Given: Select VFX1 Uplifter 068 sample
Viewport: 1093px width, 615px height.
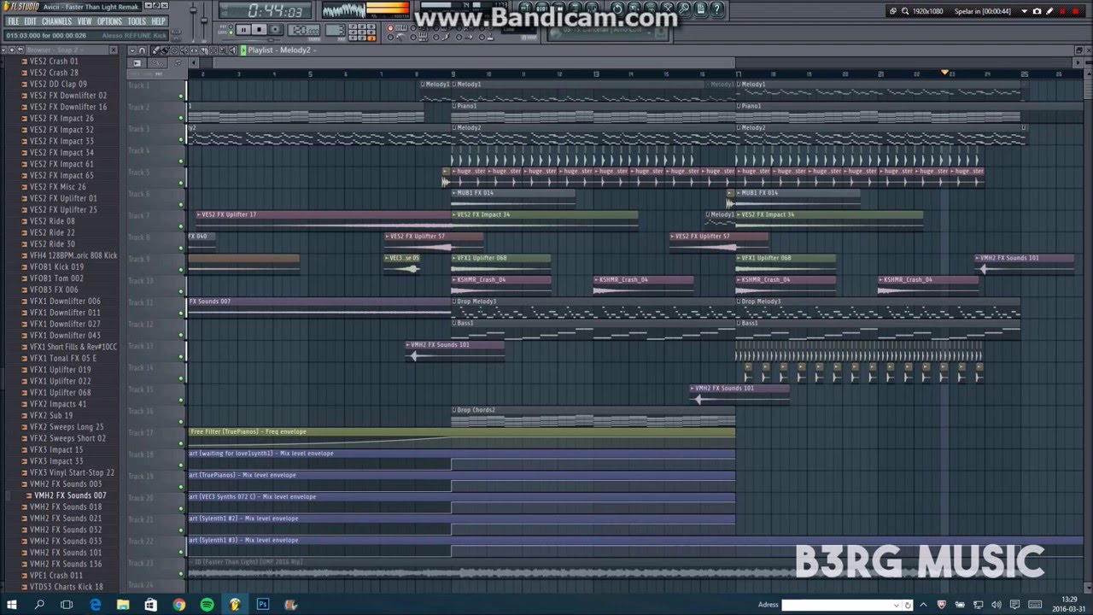Looking at the screenshot, I should (x=60, y=393).
